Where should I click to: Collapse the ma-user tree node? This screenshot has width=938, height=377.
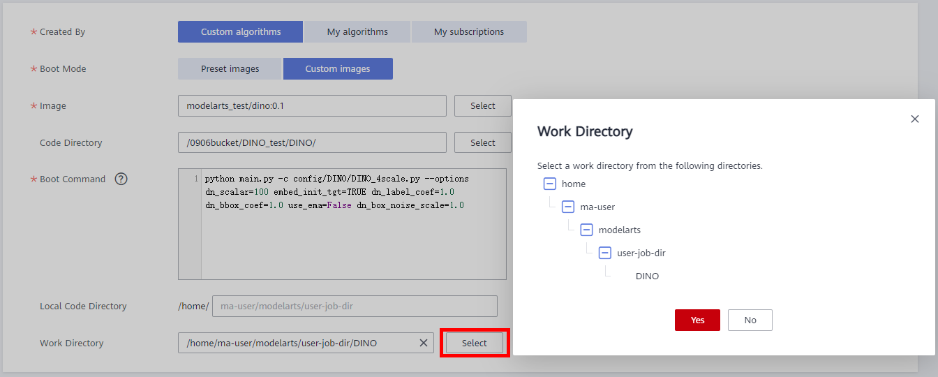pyautogui.click(x=568, y=207)
